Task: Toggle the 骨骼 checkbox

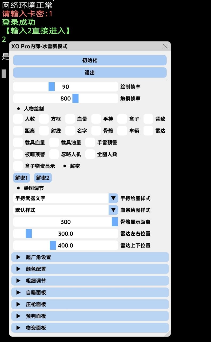Action: [96, 131]
